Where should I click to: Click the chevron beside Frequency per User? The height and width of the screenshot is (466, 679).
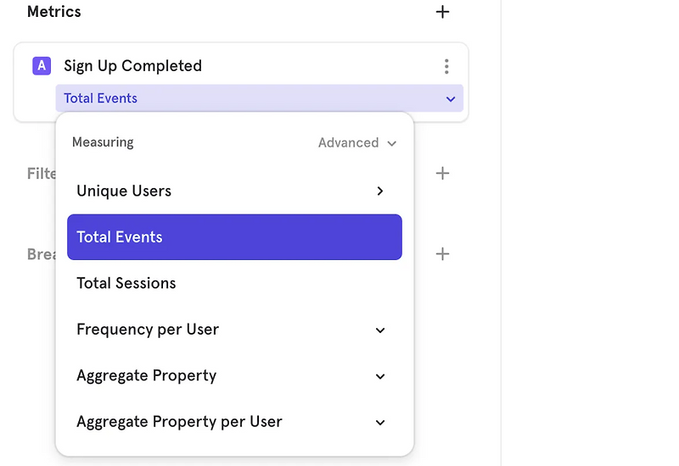click(x=380, y=330)
